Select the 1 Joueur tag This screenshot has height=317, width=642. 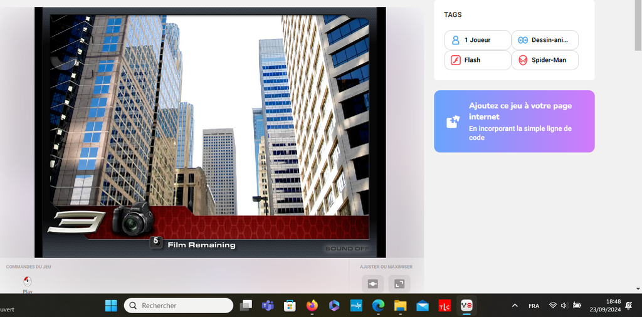(477, 40)
